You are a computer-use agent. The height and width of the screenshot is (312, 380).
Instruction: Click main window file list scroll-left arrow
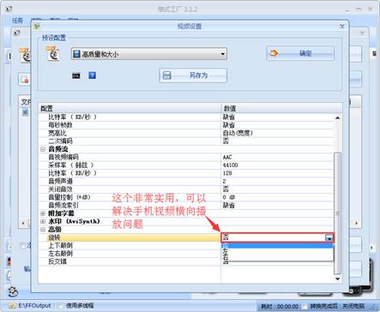(23, 223)
